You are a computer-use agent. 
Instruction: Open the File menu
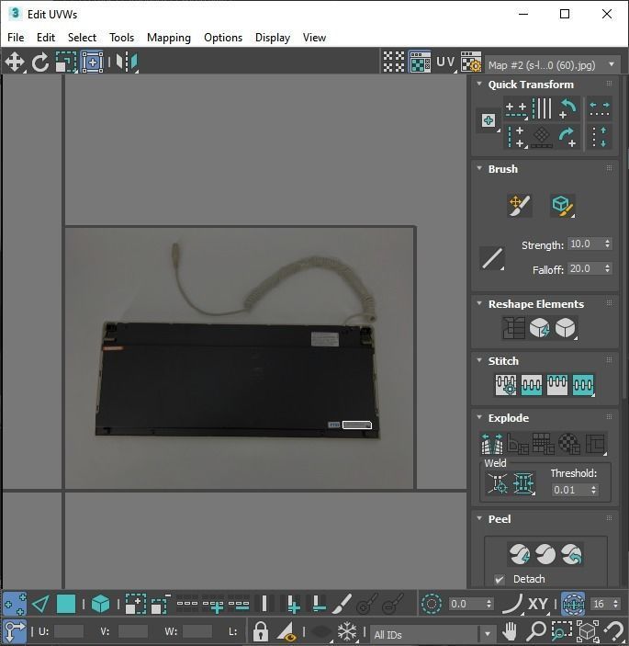[x=16, y=38]
